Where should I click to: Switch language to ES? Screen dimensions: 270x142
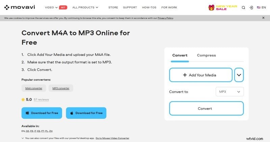38,131
